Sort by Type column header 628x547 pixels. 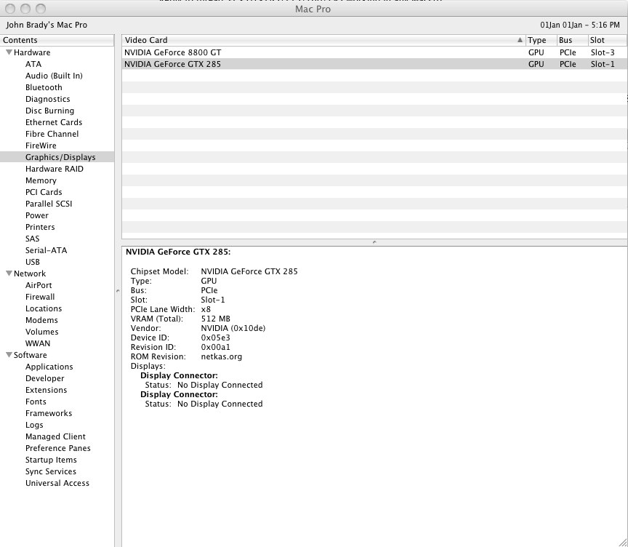click(541, 40)
